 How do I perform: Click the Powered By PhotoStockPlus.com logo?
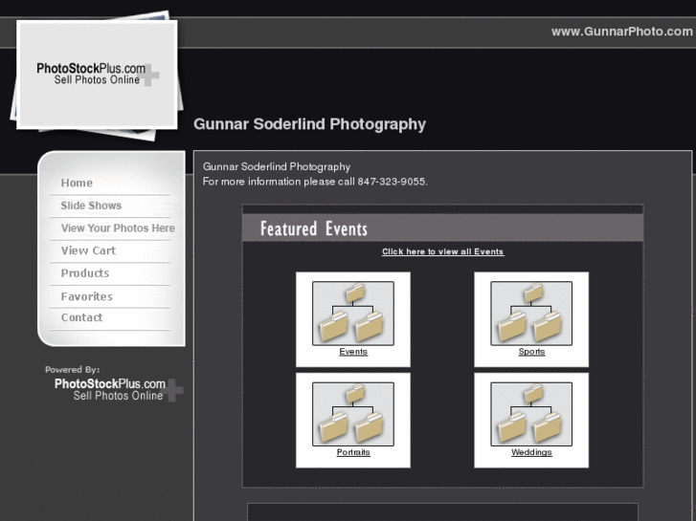(119, 390)
